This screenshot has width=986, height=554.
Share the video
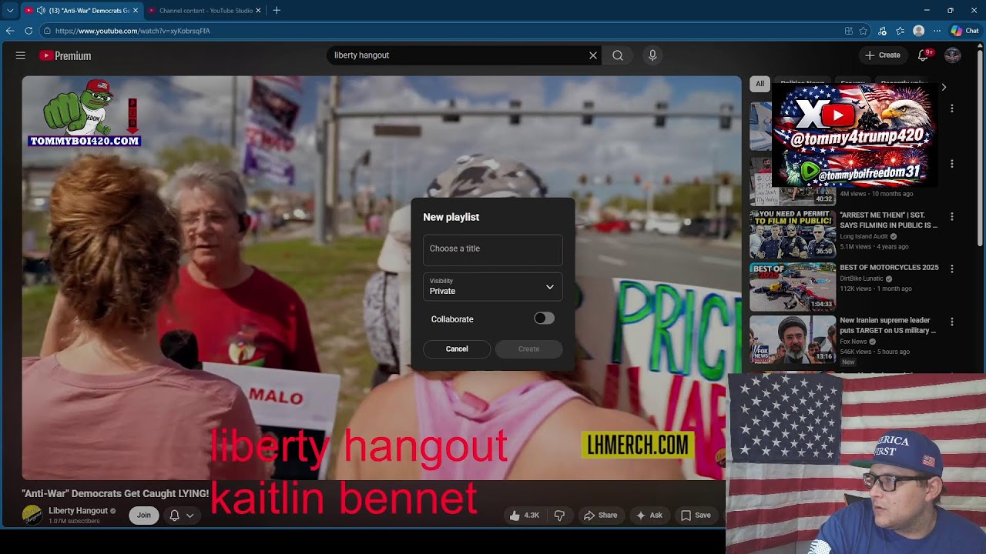point(600,516)
